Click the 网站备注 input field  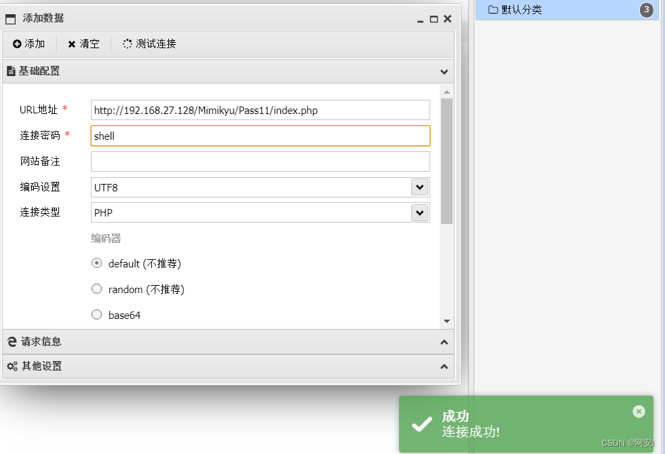260,161
